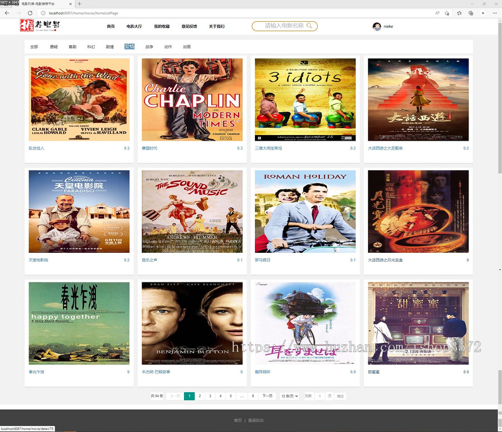Select the highlighted 爱情 category filter
The image size is (502, 432).
tap(129, 46)
